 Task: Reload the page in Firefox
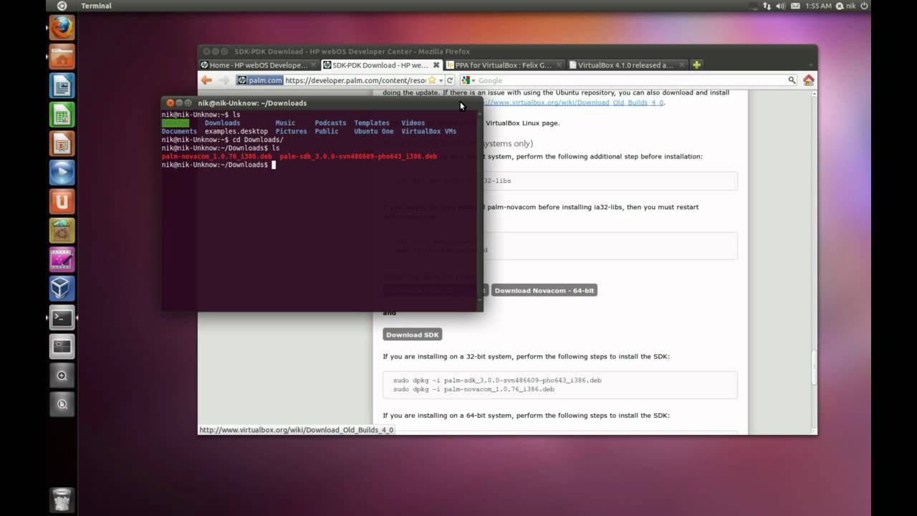(x=450, y=80)
